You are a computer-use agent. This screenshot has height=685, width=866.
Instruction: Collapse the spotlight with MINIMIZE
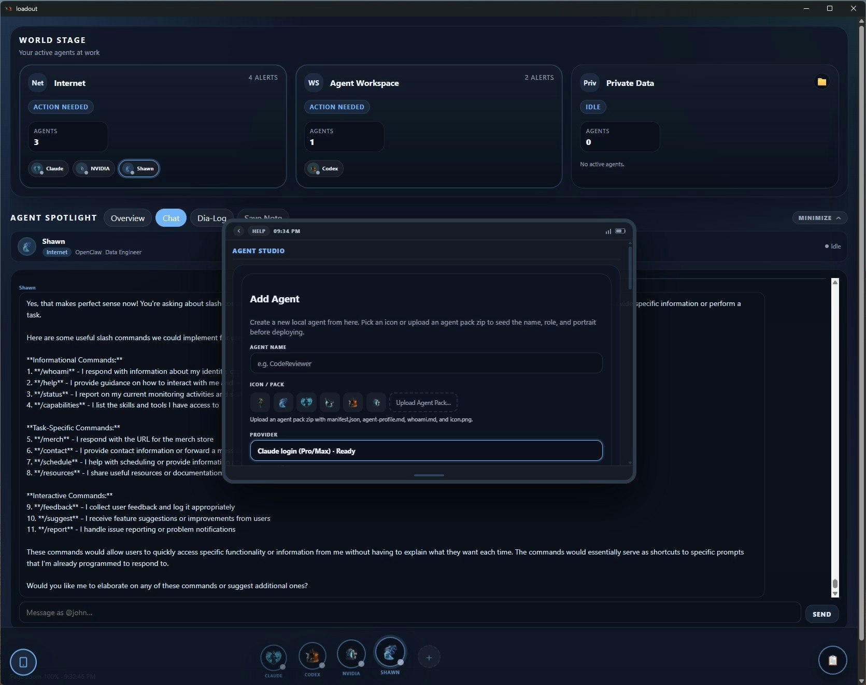819,218
